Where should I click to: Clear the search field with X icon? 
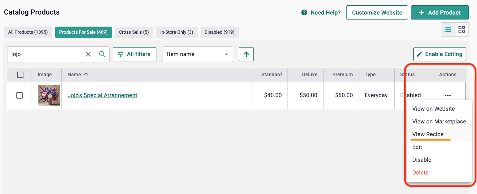pos(88,54)
